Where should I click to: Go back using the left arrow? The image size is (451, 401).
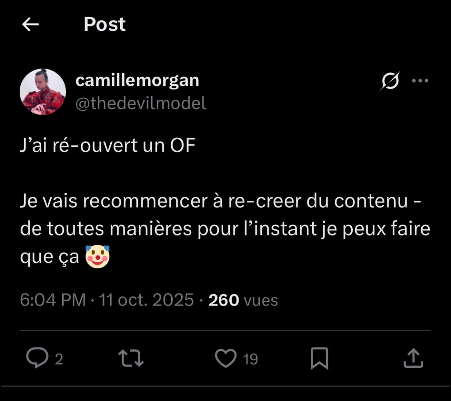pyautogui.click(x=30, y=25)
